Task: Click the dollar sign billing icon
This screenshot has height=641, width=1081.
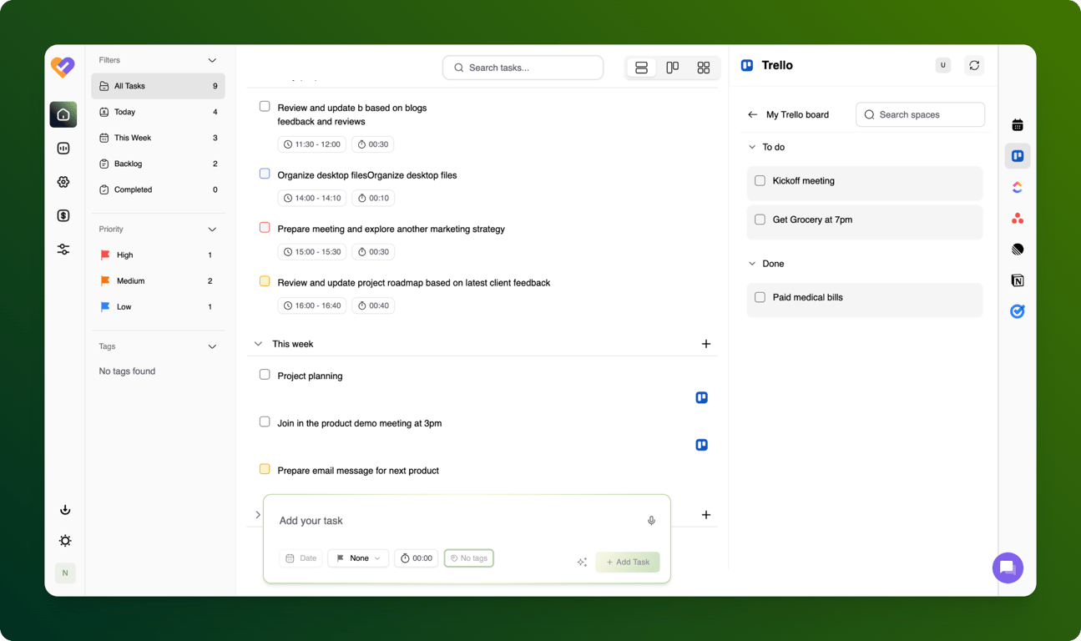Action: 63,215
